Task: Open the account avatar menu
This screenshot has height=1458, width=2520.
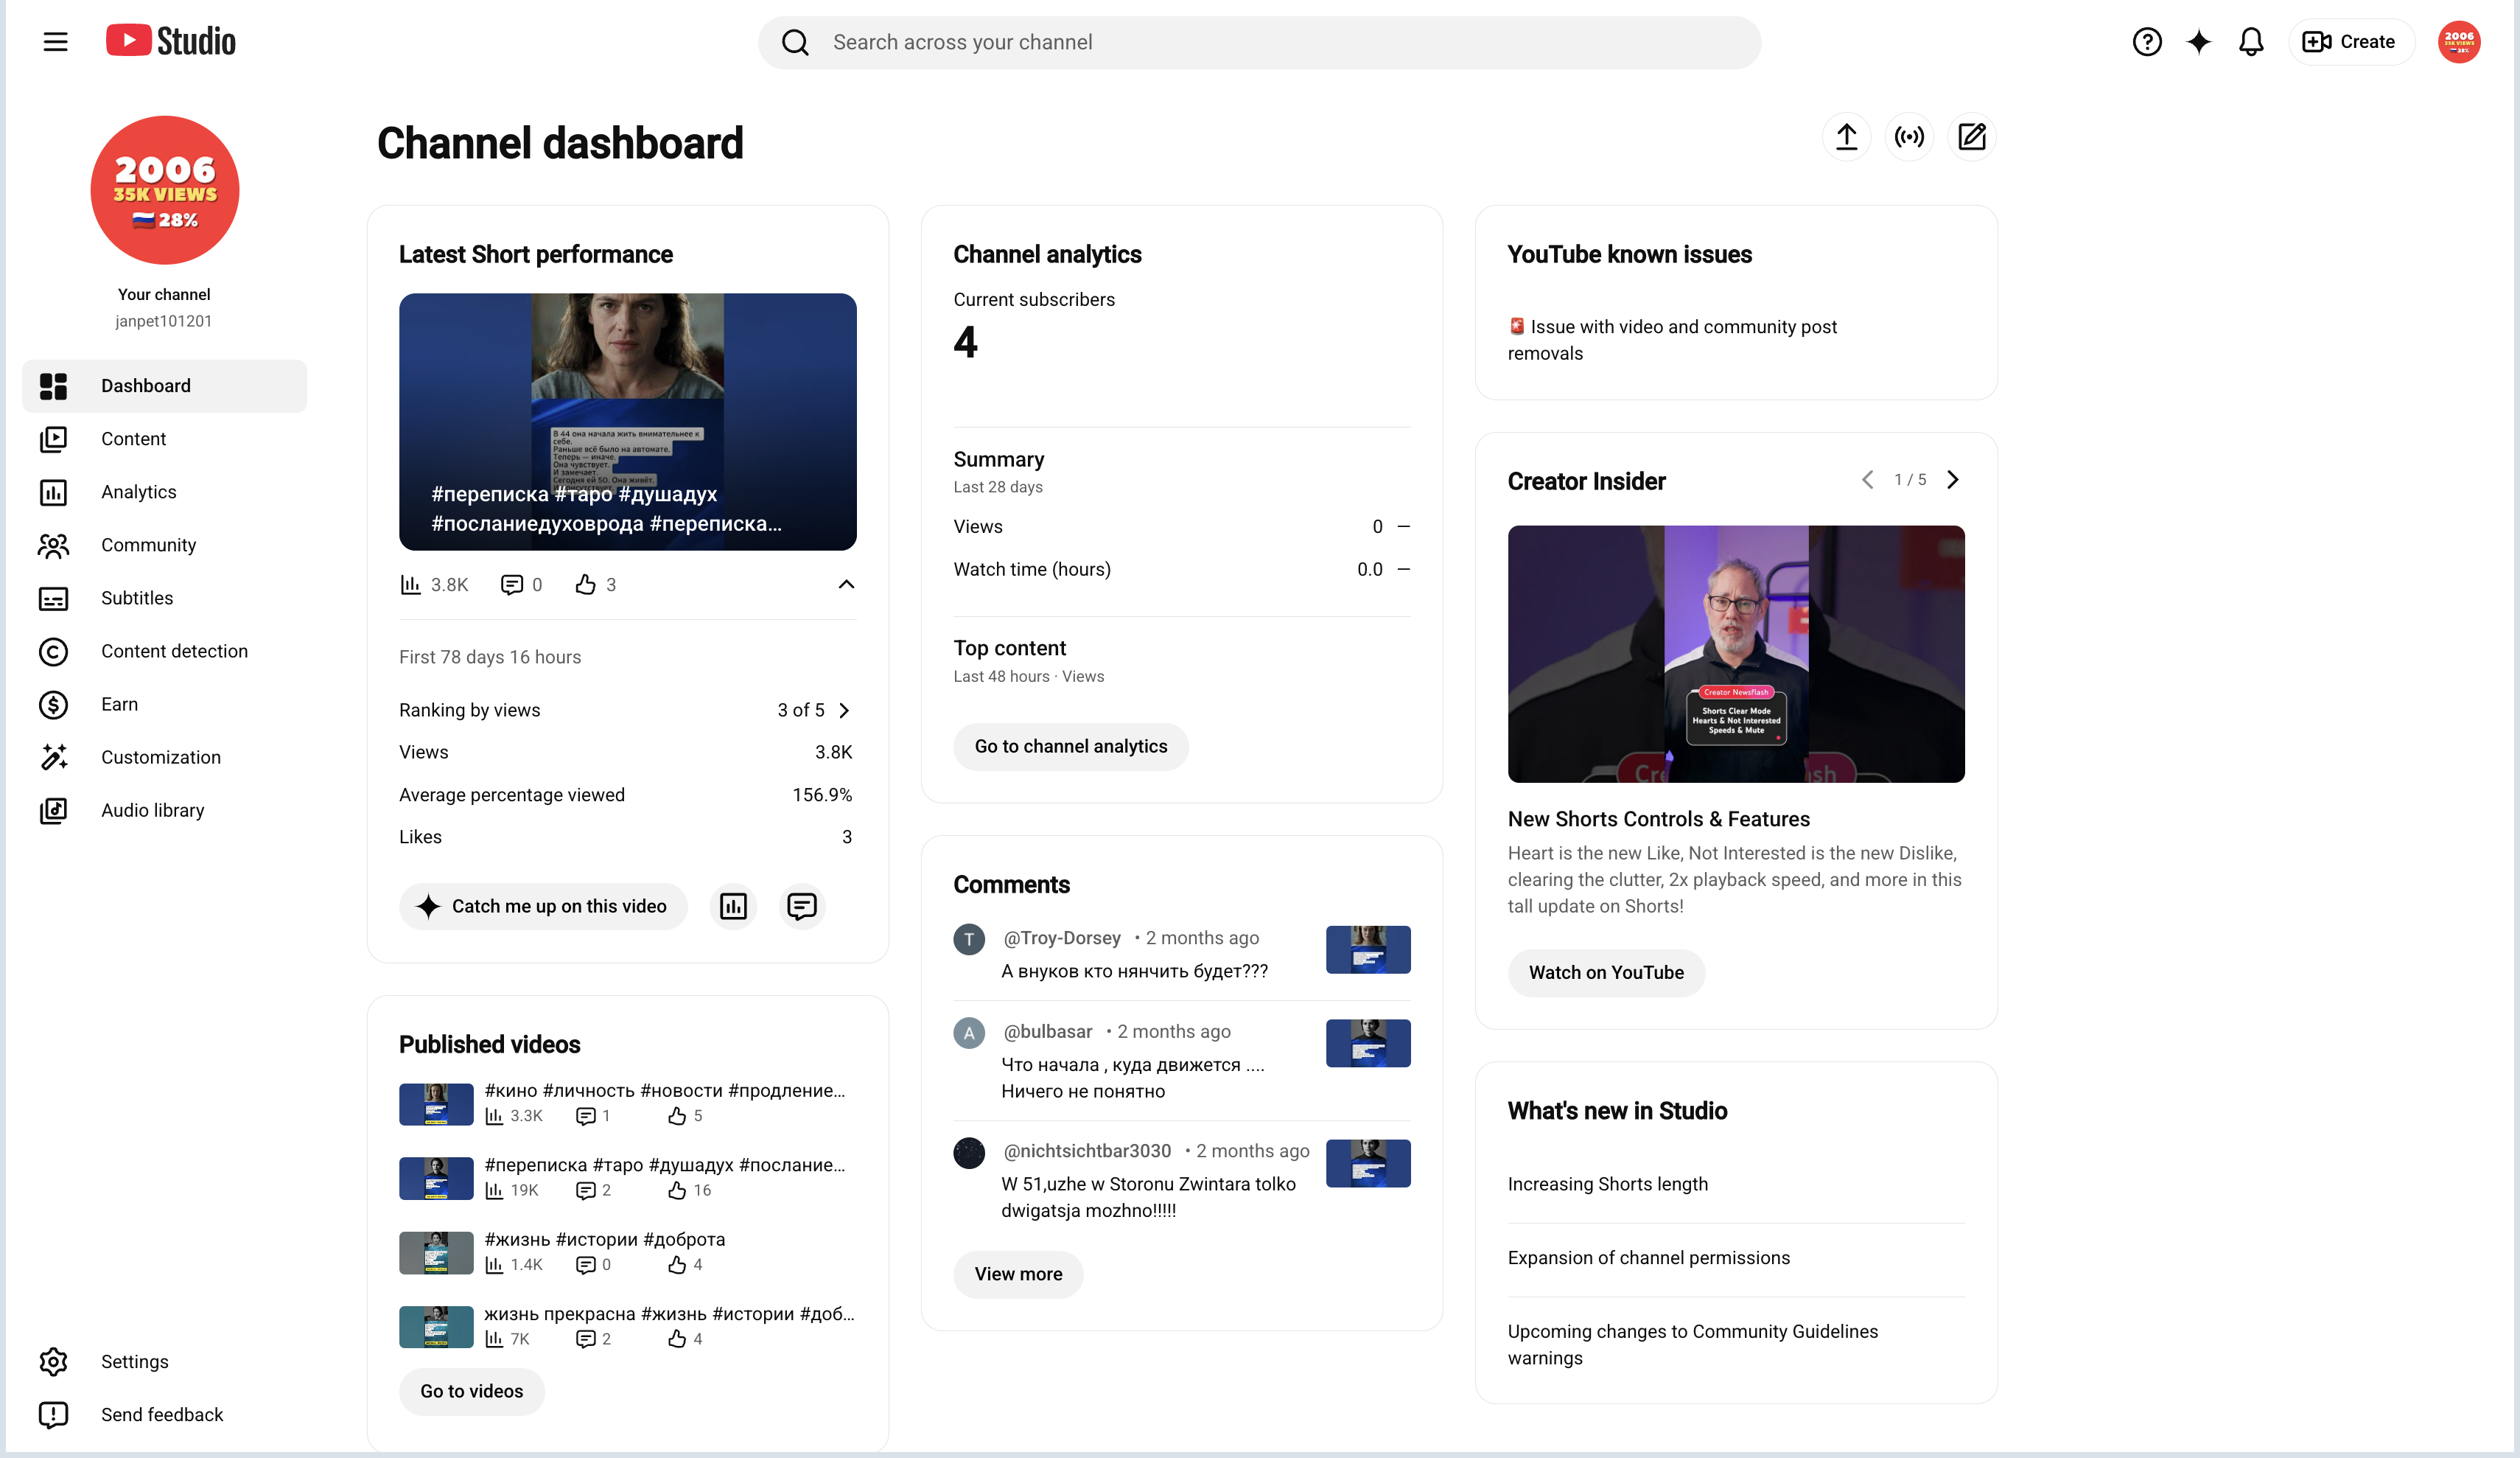Action: (x=2459, y=42)
